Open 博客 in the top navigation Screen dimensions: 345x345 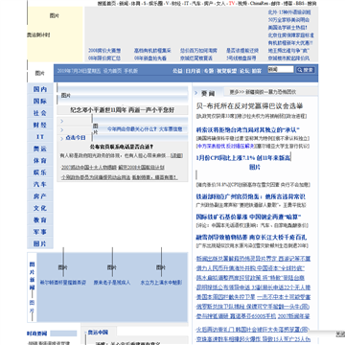click(287, 4)
